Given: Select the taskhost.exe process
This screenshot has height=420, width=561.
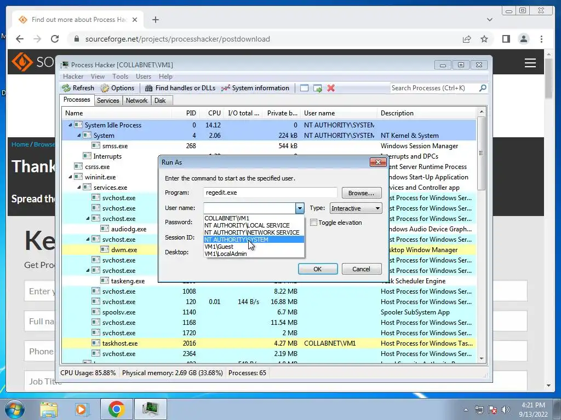Looking at the screenshot, I should pos(269,343).
